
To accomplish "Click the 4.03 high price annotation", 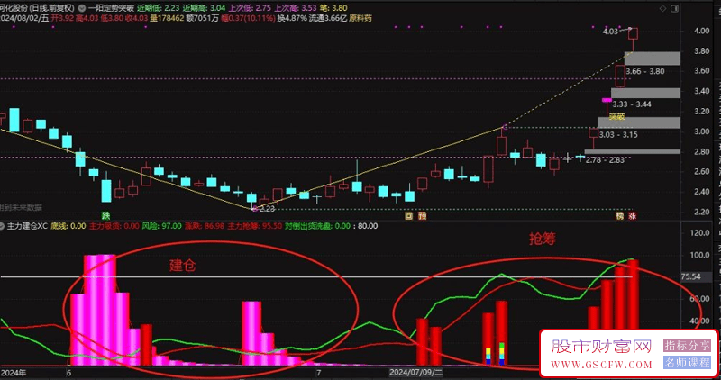I will pyautogui.click(x=610, y=32).
